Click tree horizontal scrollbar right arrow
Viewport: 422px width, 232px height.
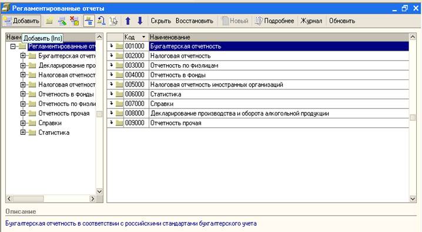pyautogui.click(x=93, y=199)
